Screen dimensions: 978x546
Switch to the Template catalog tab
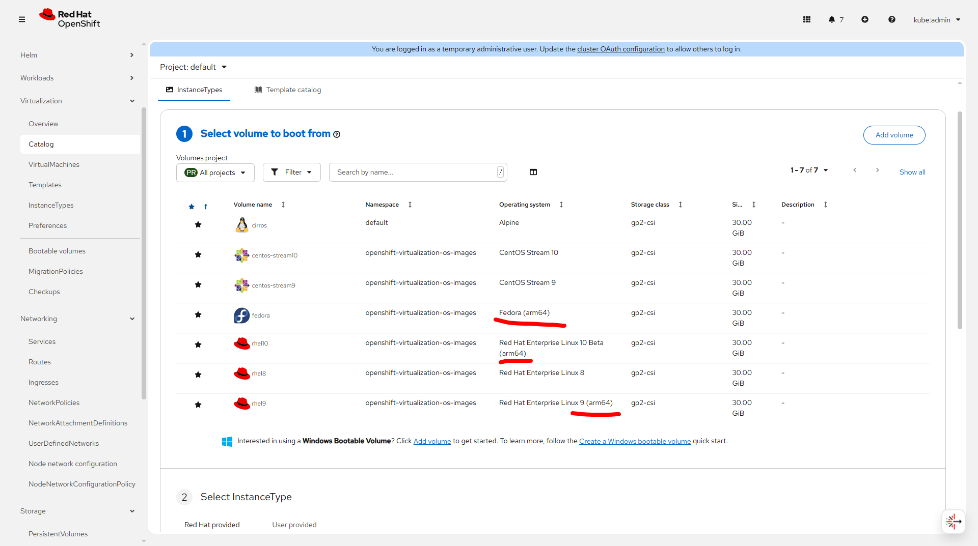click(x=288, y=90)
